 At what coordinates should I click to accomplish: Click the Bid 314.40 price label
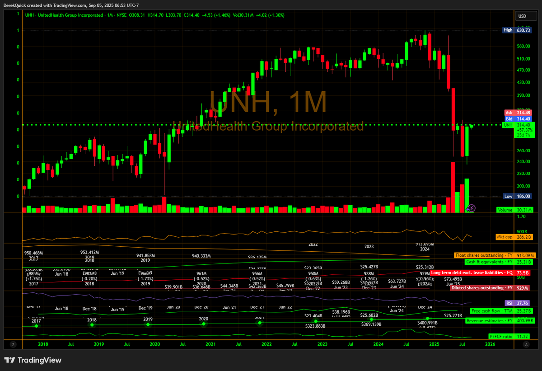(x=518, y=118)
